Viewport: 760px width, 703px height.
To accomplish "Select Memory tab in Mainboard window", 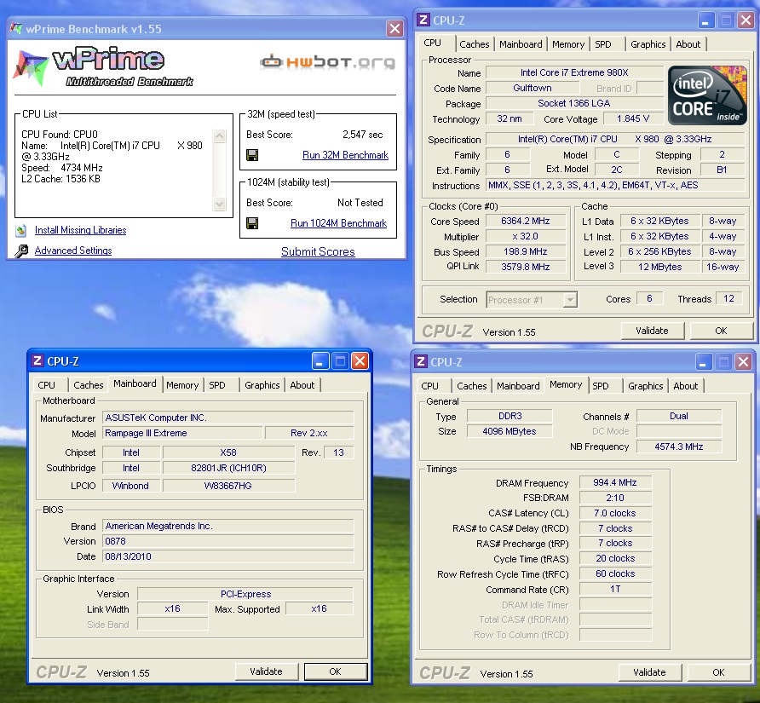I will 182,385.
